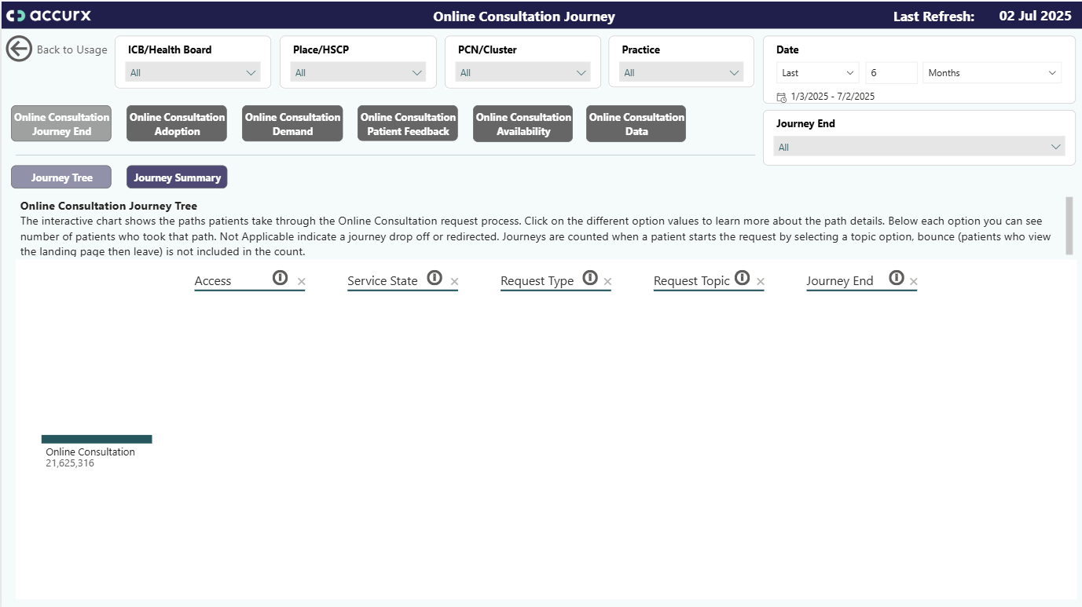Click the info icon next to Request Topic

pos(742,278)
